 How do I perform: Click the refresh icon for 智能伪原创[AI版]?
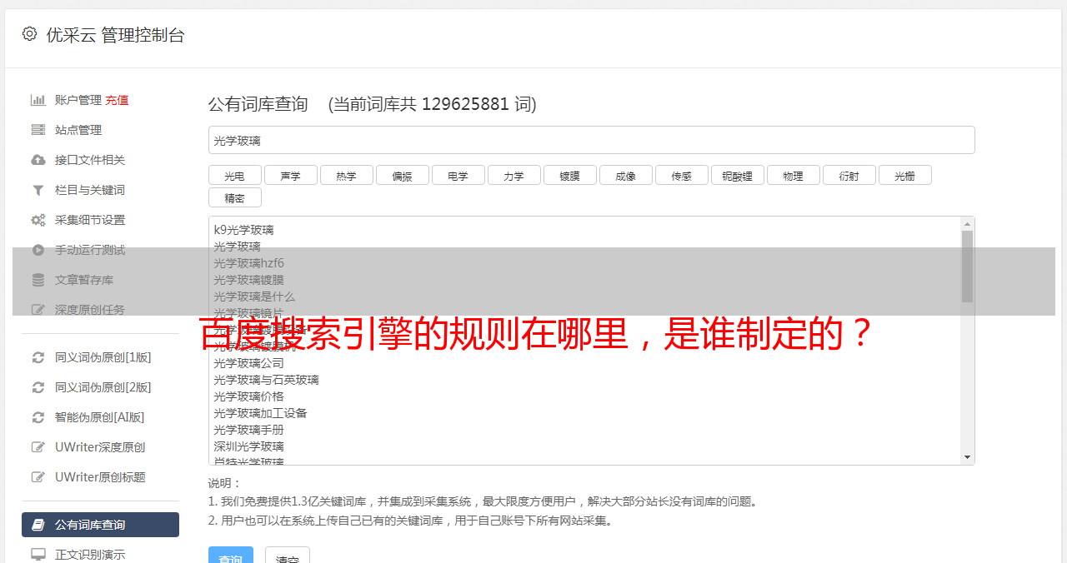[x=38, y=417]
